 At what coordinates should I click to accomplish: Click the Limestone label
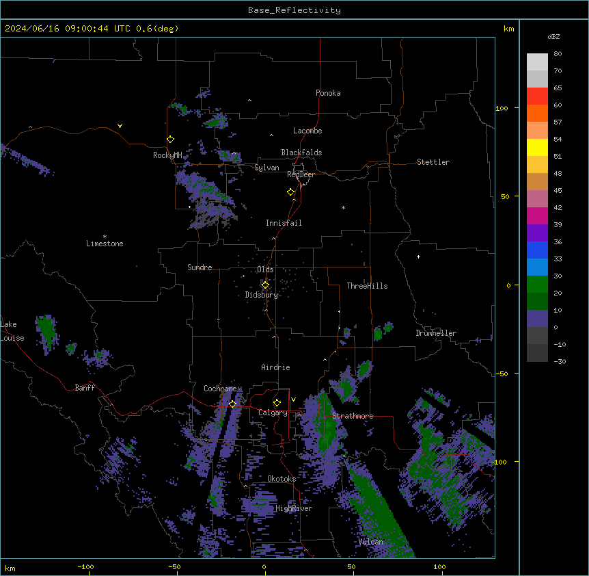[105, 244]
